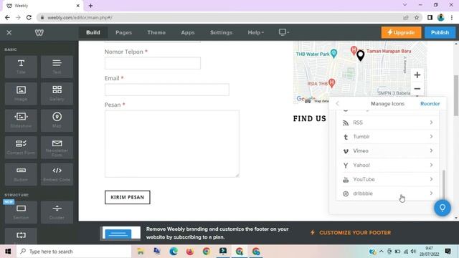Open the Help dropdown menu
Screen dimensions: 459x258
[x=255, y=32]
